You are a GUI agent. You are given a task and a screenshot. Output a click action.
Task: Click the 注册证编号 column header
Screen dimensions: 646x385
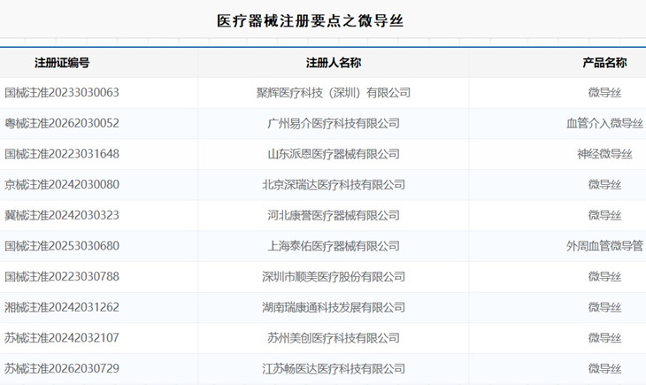coord(62,63)
